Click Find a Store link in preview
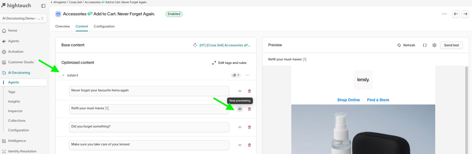The image size is (472, 154). coord(378,100)
